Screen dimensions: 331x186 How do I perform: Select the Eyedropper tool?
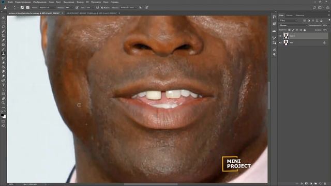pyautogui.click(x=3, y=40)
